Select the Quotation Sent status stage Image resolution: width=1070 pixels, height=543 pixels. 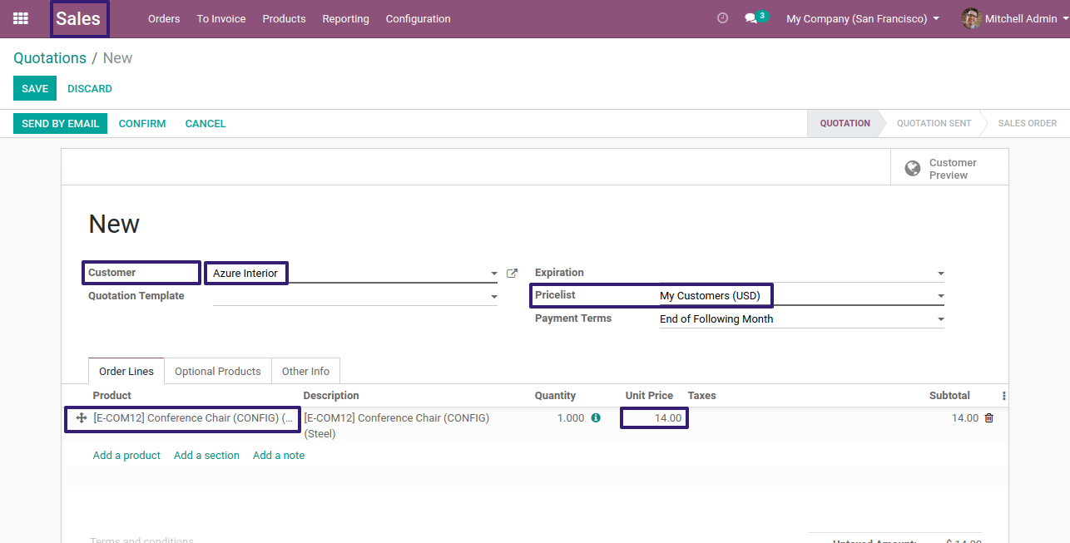[x=934, y=123]
